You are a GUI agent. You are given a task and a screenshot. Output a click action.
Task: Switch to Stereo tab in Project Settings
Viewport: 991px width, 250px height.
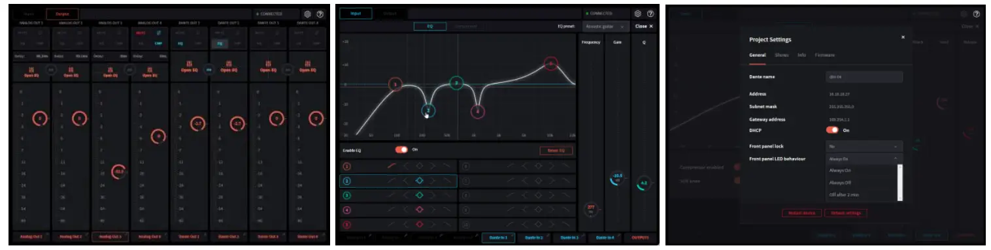(781, 55)
